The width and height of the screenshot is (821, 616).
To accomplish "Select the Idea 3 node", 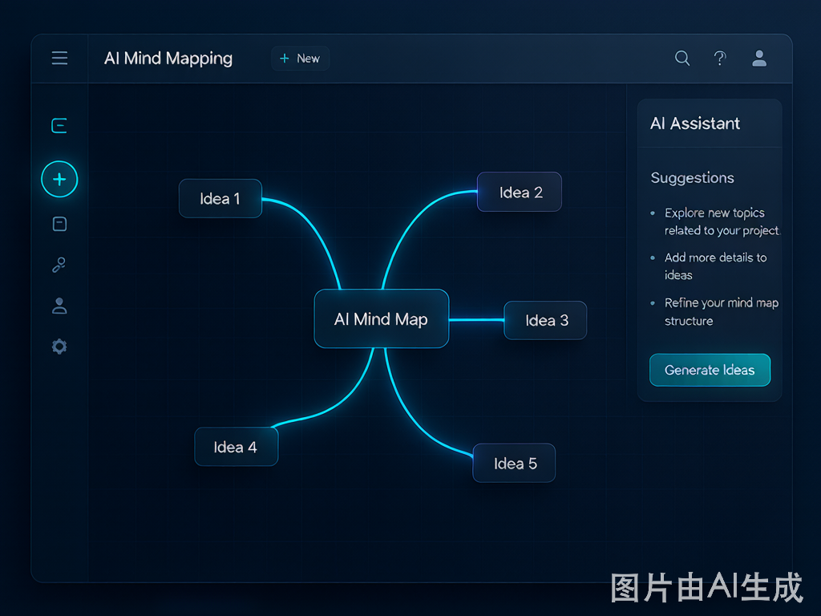I will coord(545,320).
